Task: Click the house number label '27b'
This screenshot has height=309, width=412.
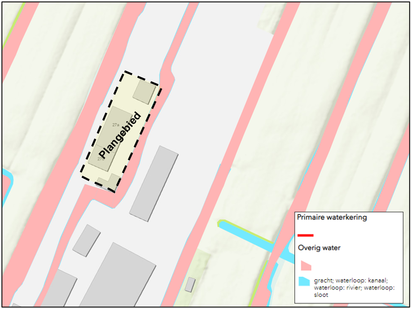Action: pyautogui.click(x=101, y=159)
